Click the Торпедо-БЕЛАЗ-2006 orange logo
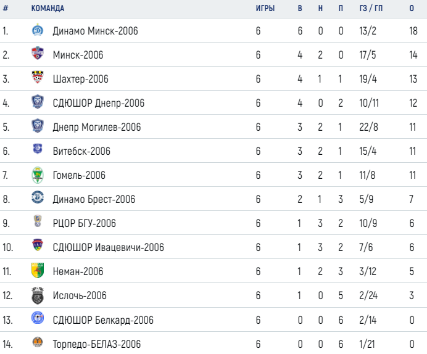 point(38,342)
